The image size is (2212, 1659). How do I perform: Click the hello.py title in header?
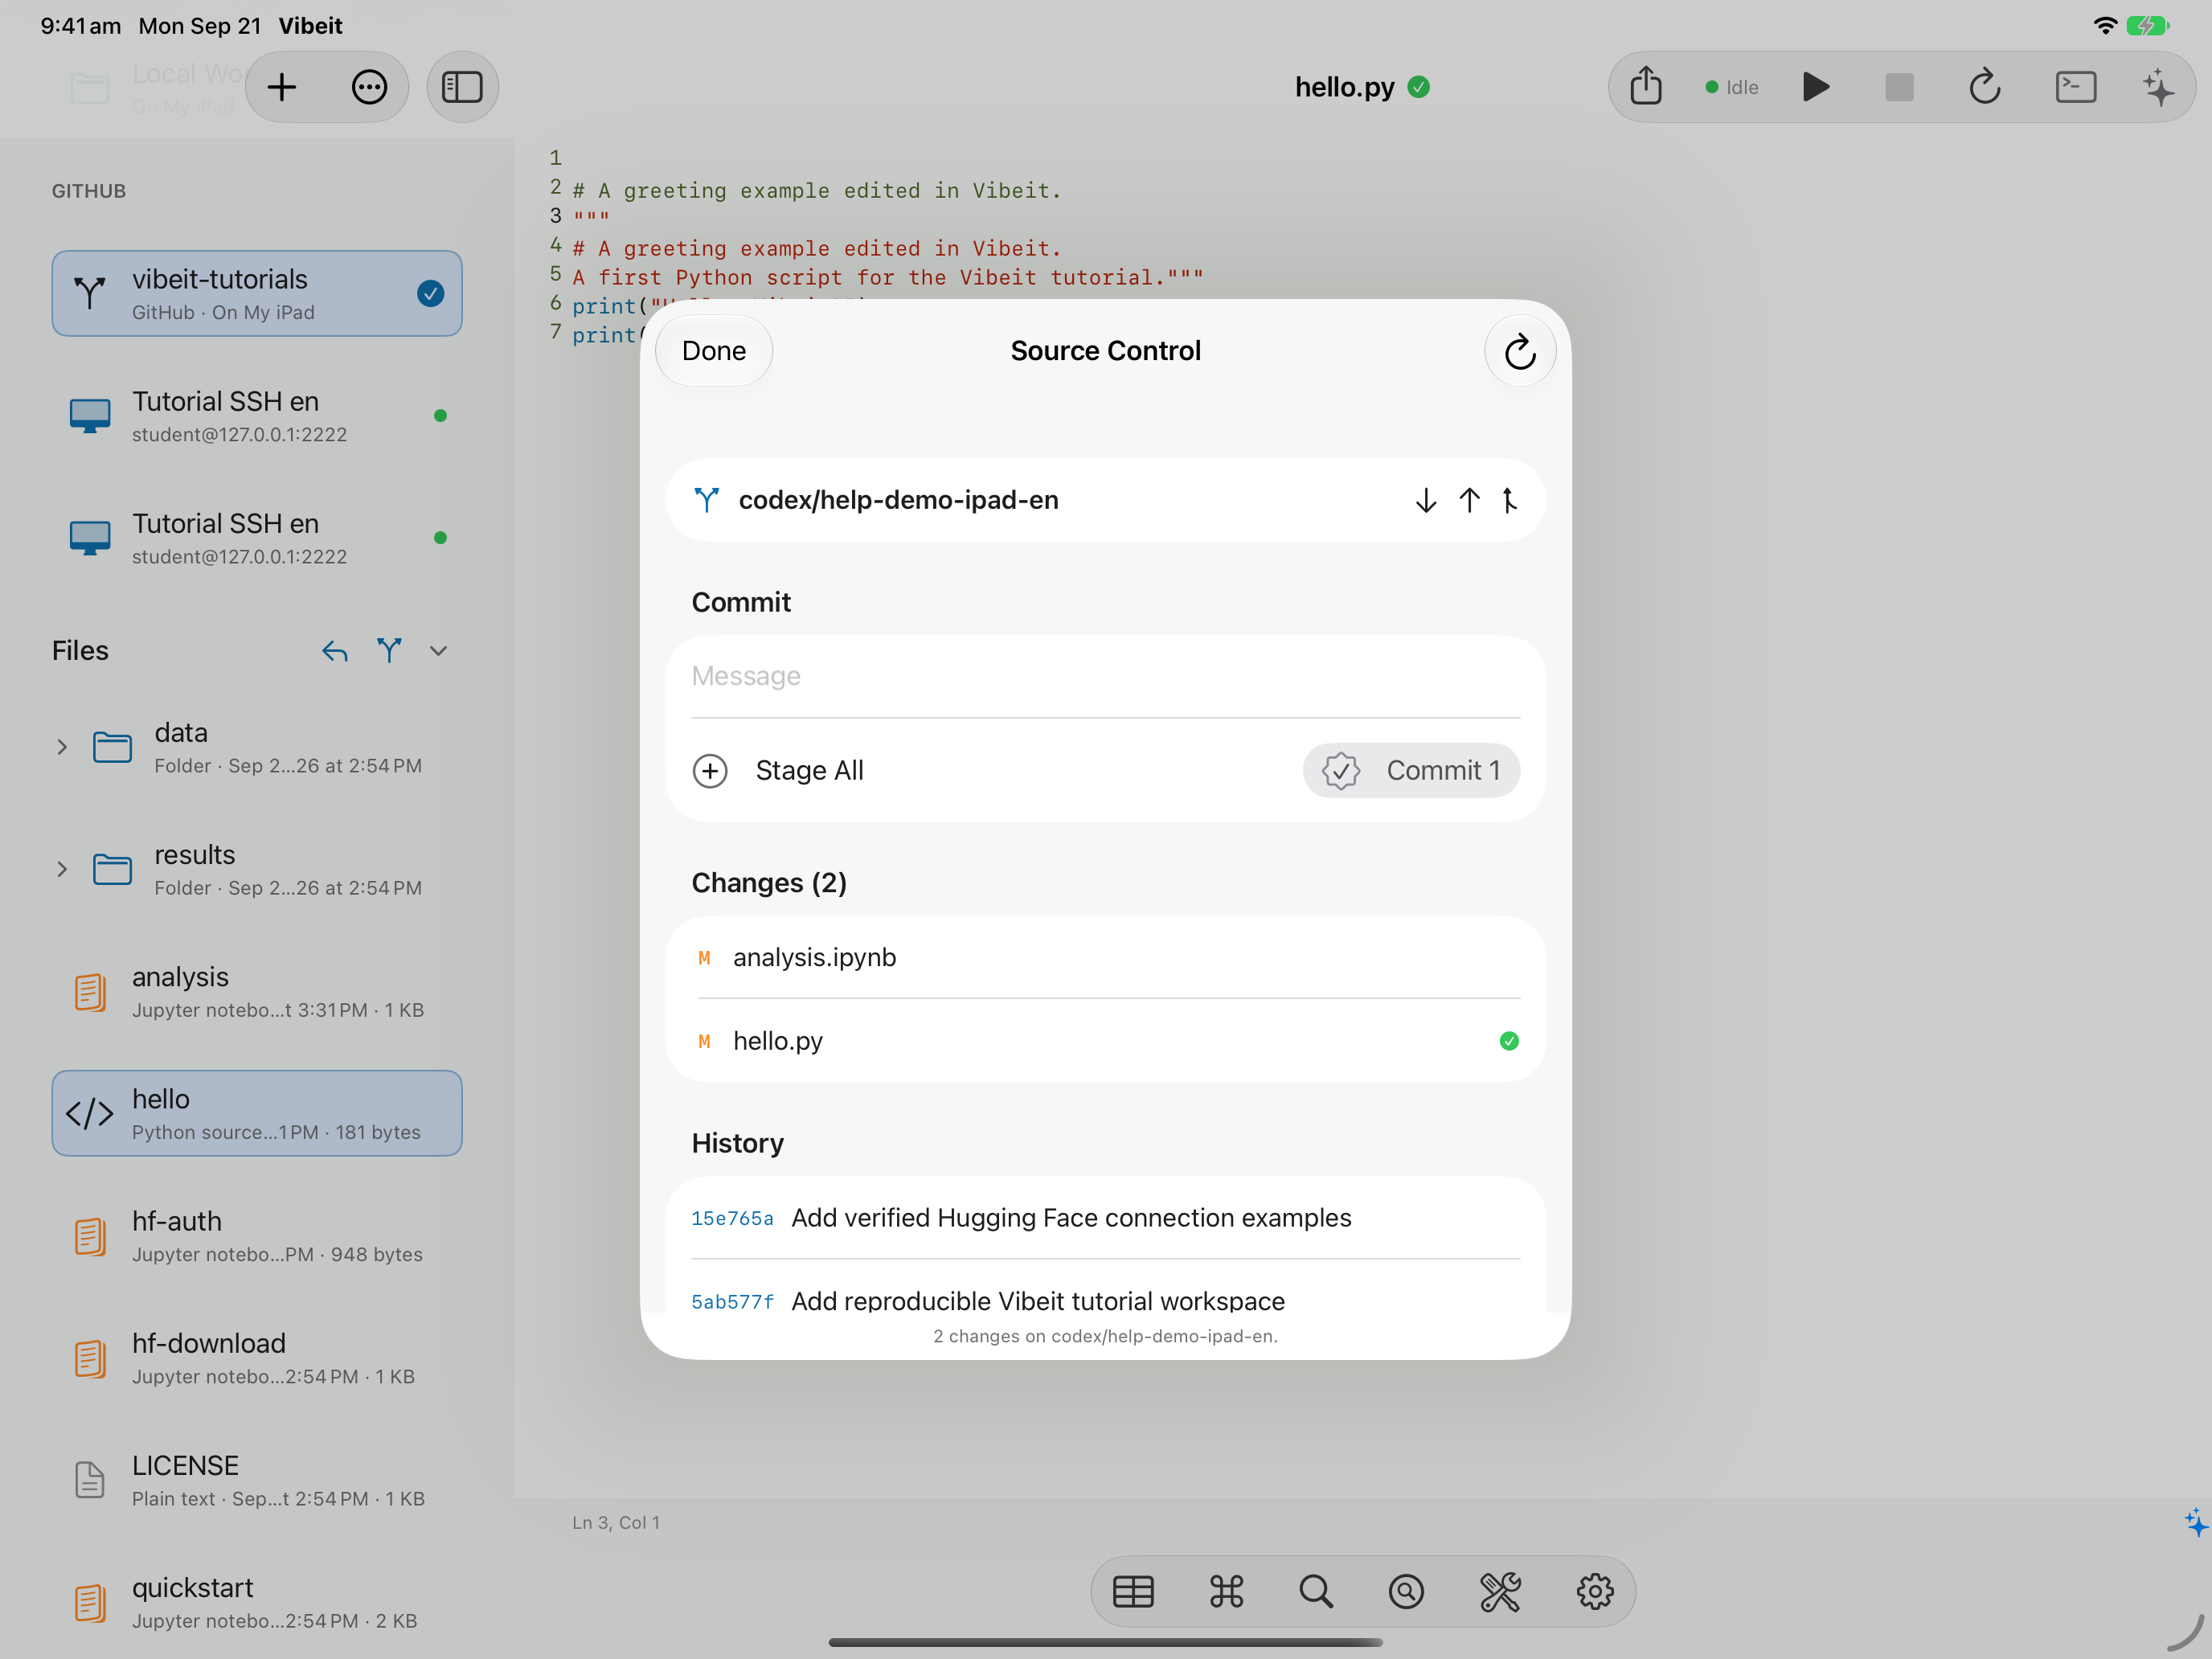tap(1344, 87)
